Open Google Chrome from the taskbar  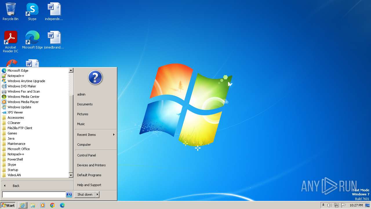(x=52, y=205)
